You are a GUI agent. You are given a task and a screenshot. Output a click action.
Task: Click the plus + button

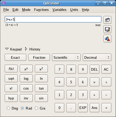pos(94,95)
